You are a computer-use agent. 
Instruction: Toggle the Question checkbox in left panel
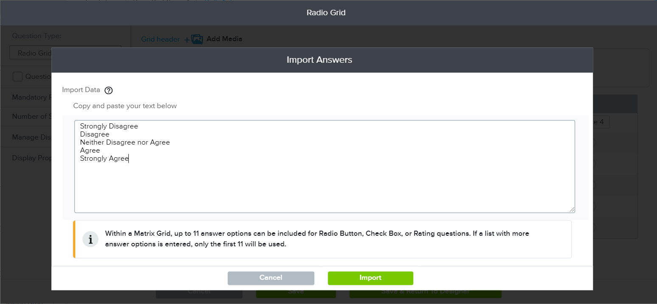17,77
